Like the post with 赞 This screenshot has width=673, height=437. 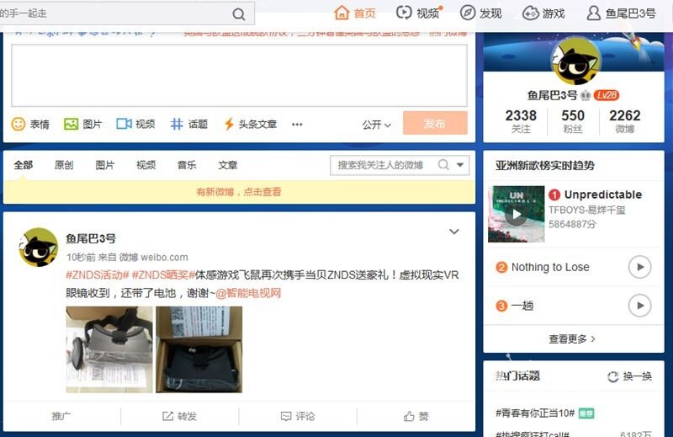pyautogui.click(x=416, y=416)
